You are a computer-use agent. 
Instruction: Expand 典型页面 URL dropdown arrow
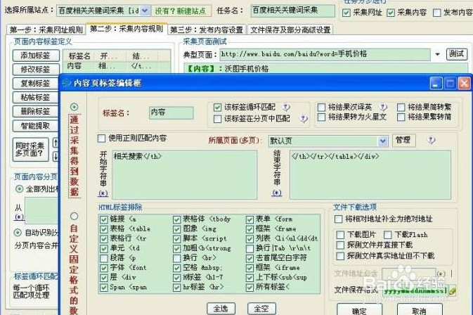coord(437,54)
